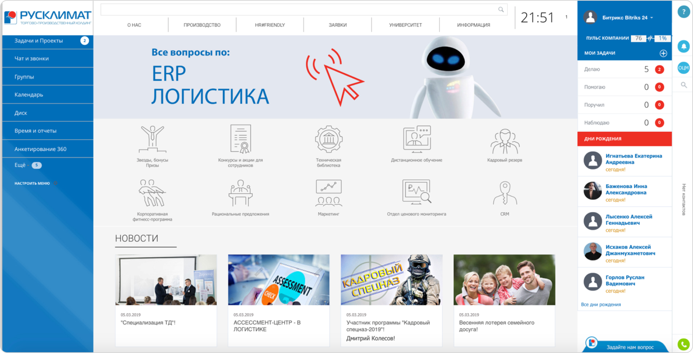Click the green phone call icon
Viewport: 693px width, 353px height.
click(683, 344)
